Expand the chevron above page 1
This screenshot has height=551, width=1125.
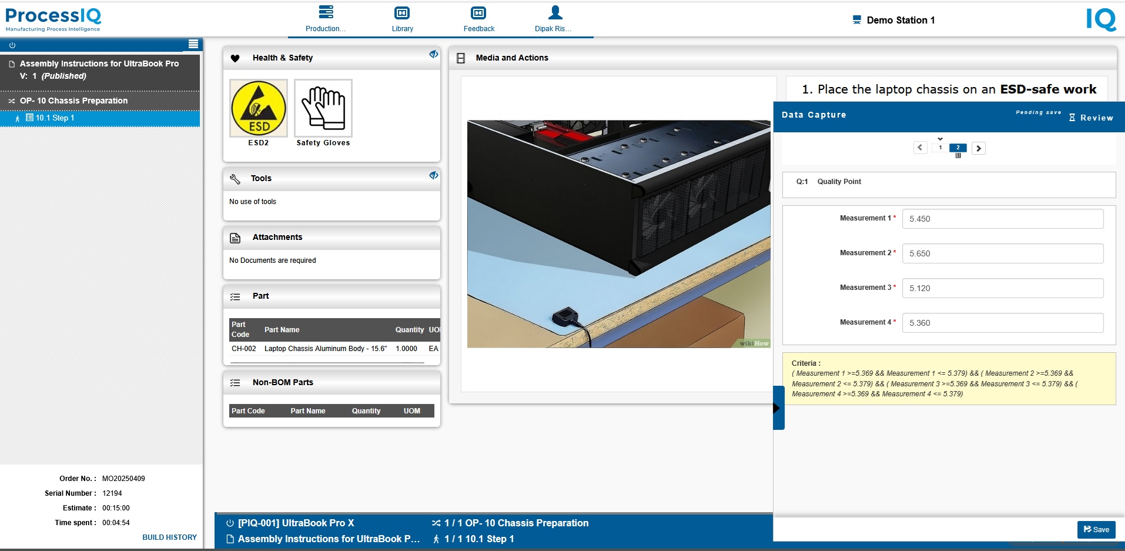[x=940, y=139]
